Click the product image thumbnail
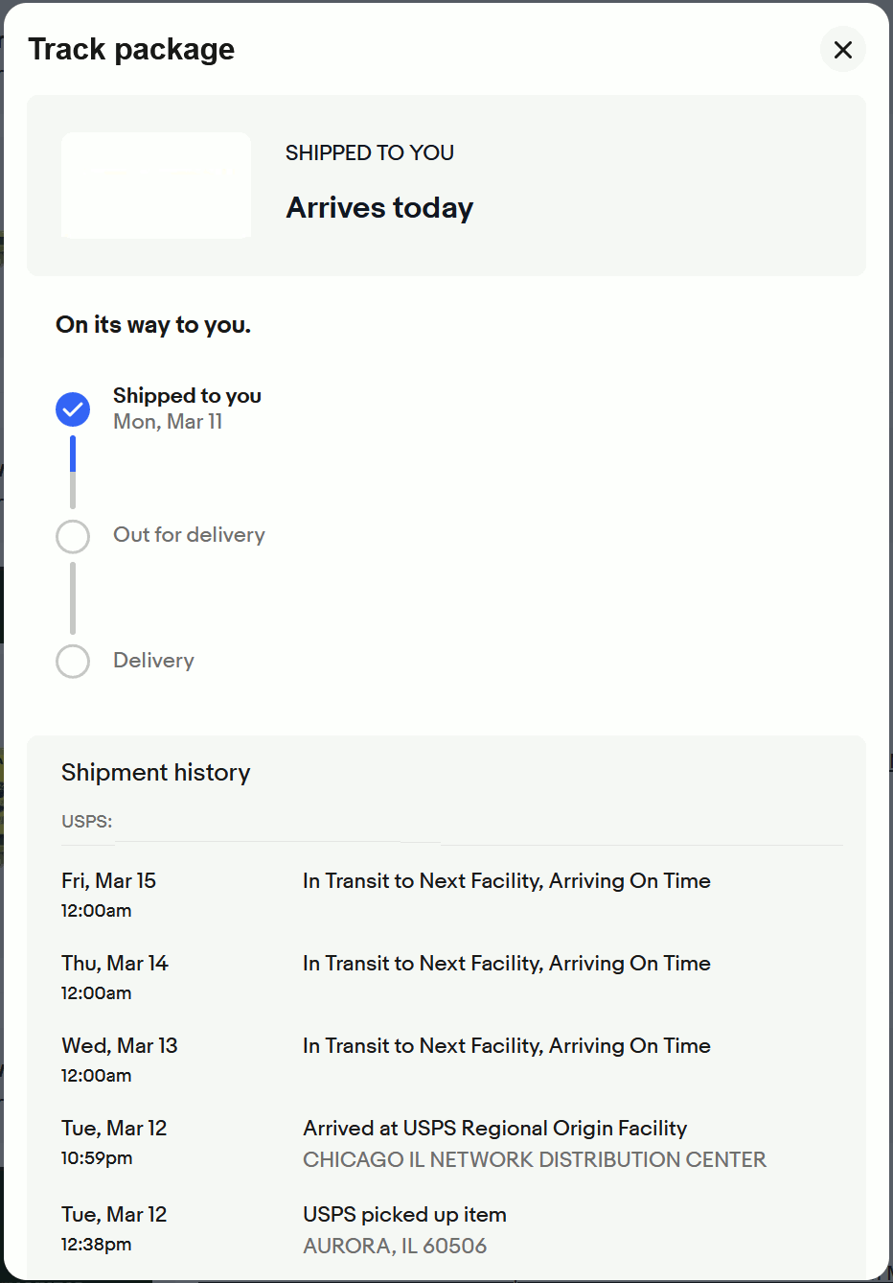Image resolution: width=893 pixels, height=1283 pixels. (x=155, y=185)
